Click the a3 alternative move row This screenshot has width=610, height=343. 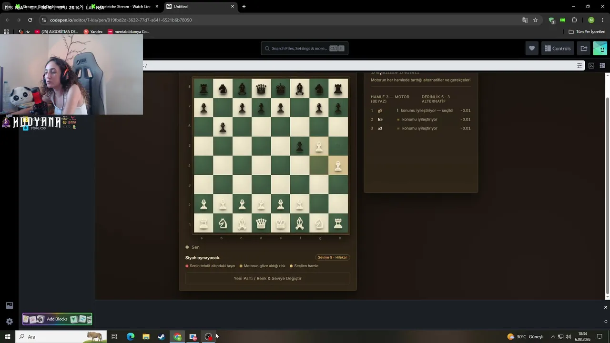(x=421, y=128)
